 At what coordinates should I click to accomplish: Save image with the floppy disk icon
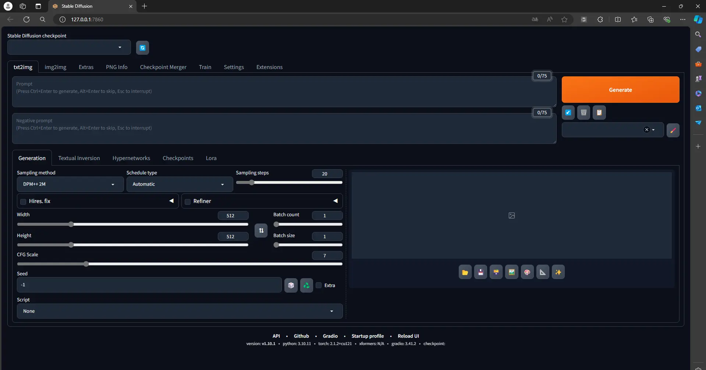tap(480, 272)
